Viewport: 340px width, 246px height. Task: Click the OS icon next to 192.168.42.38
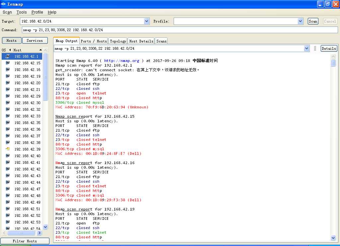8,143
